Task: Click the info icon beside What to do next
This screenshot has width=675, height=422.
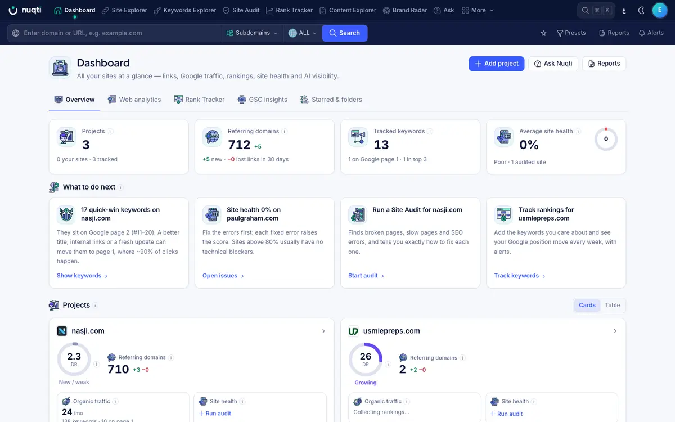Action: pyautogui.click(x=121, y=187)
